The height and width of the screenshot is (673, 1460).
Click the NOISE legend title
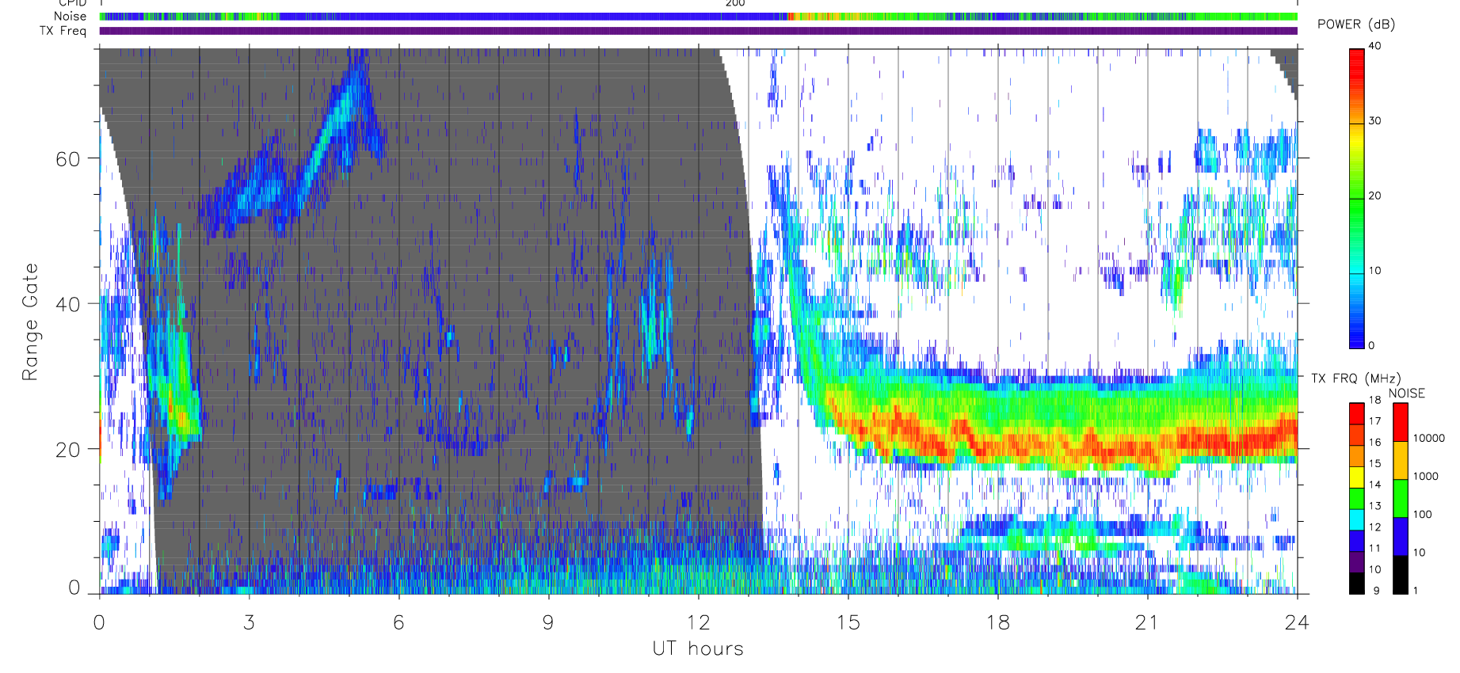pyautogui.click(x=1407, y=394)
